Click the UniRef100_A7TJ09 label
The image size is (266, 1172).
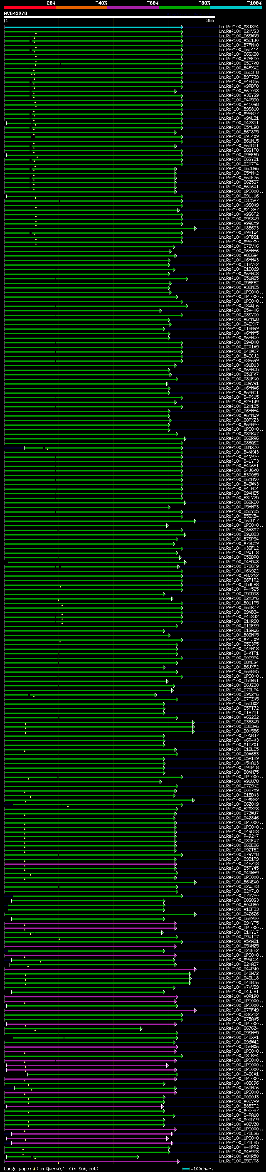point(239,640)
